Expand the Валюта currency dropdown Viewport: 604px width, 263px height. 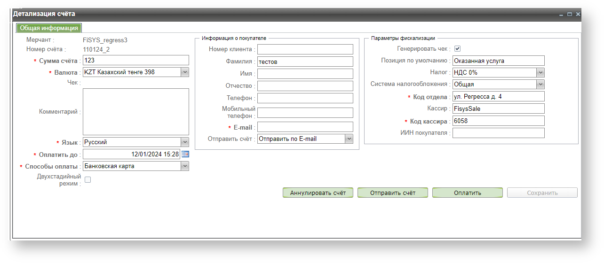[185, 72]
